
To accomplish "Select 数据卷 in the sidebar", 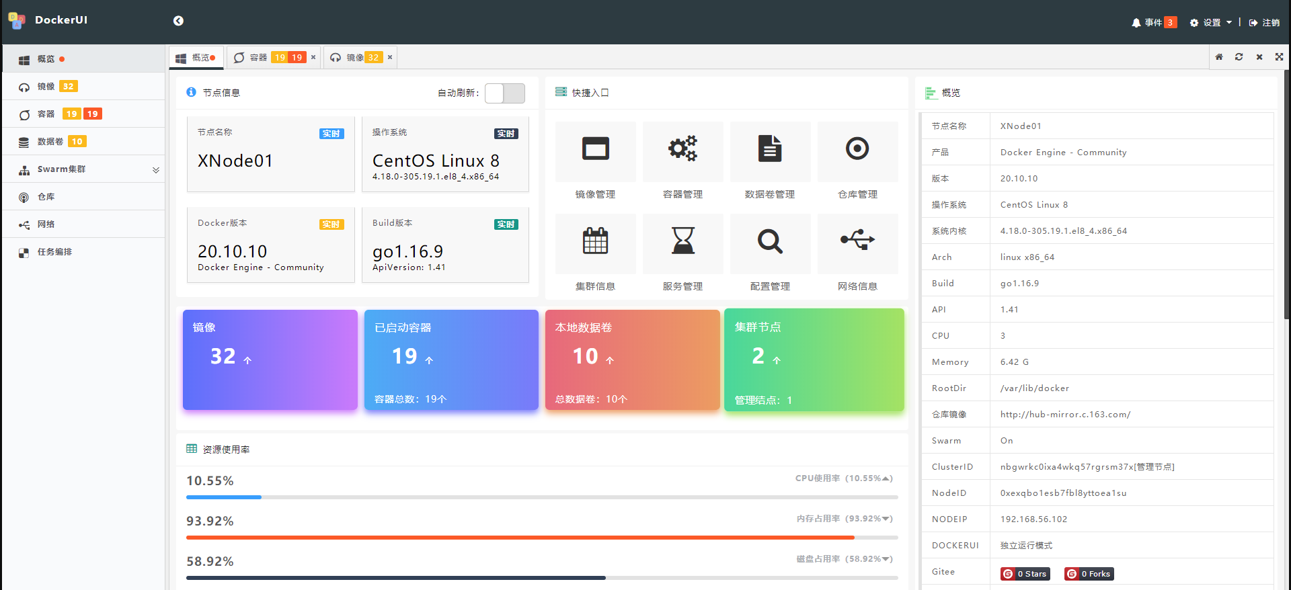I will [51, 142].
